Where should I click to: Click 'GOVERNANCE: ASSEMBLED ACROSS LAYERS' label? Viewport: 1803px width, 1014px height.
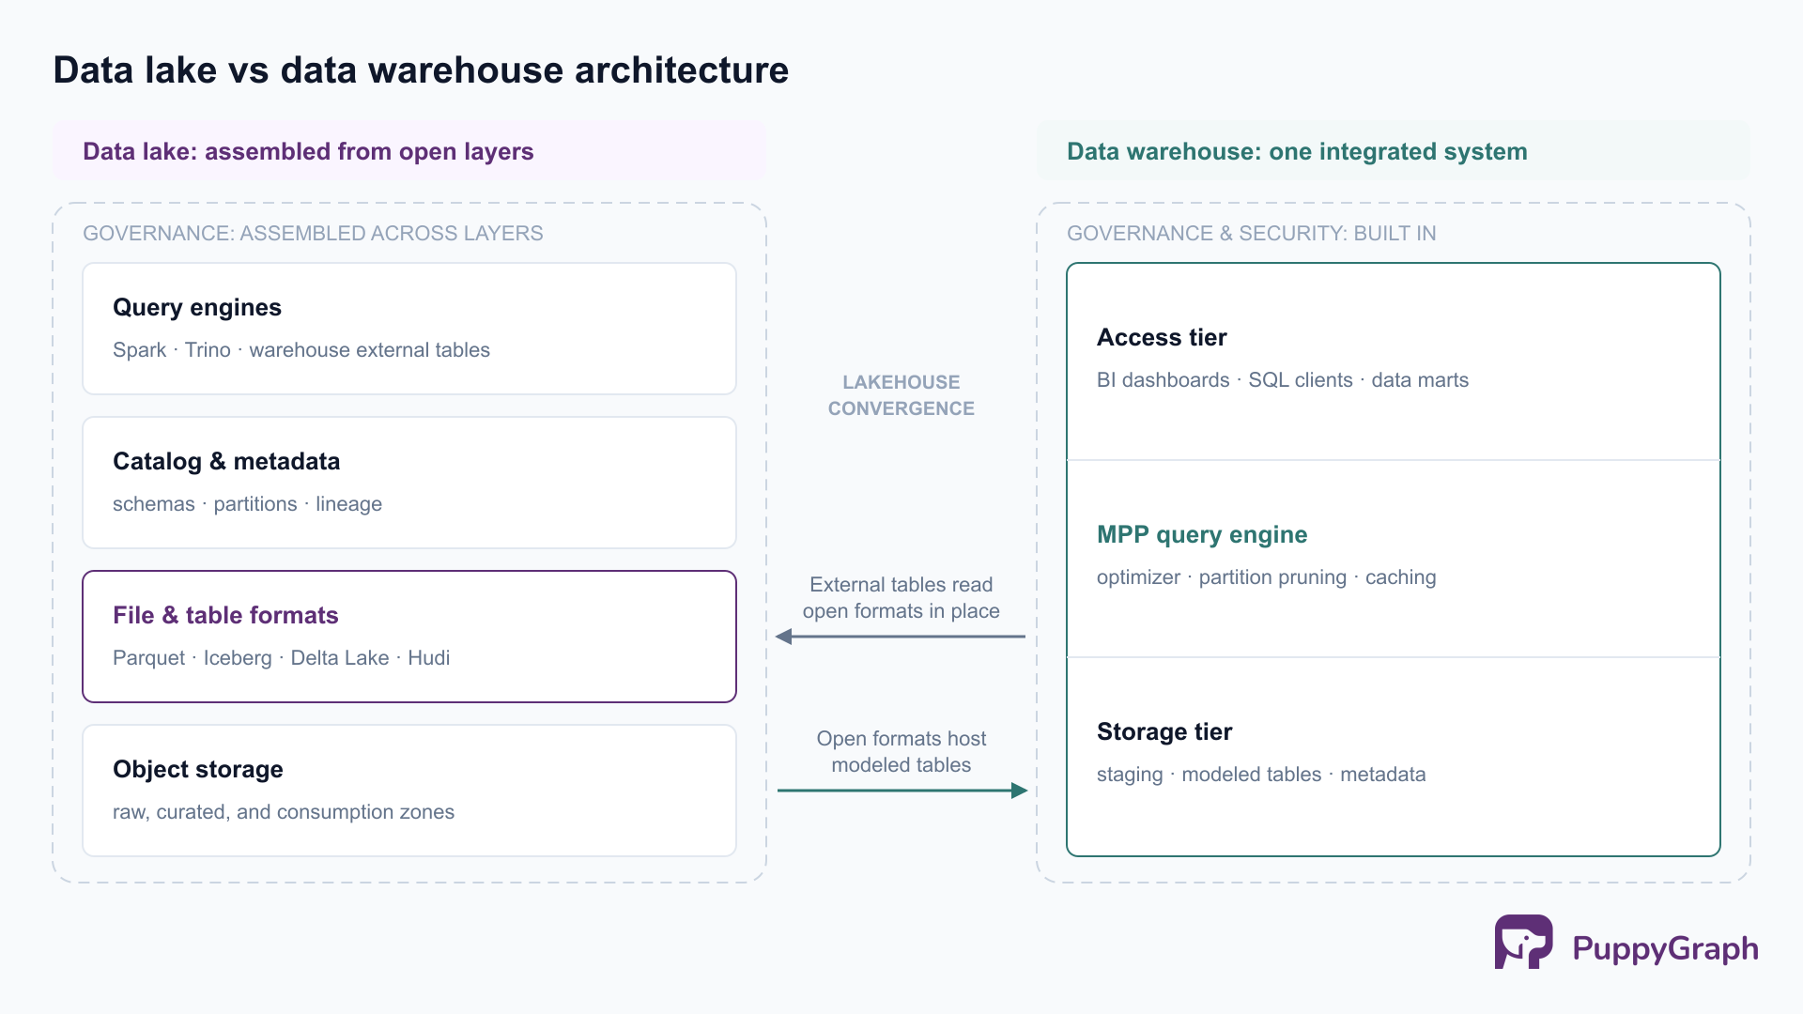313,233
